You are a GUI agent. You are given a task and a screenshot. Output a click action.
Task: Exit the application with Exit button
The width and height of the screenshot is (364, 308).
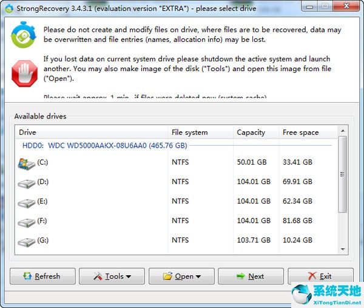(320, 276)
